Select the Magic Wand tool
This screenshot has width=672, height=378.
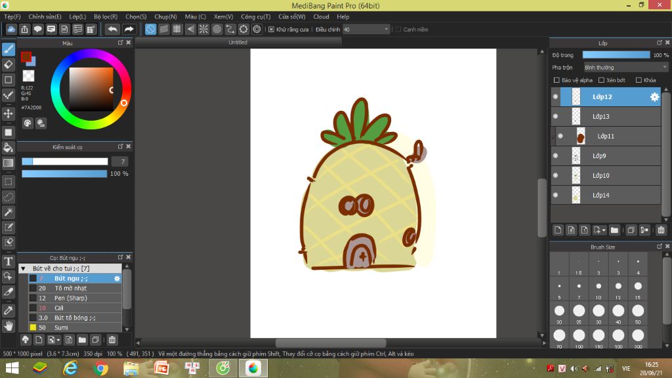pos(9,212)
